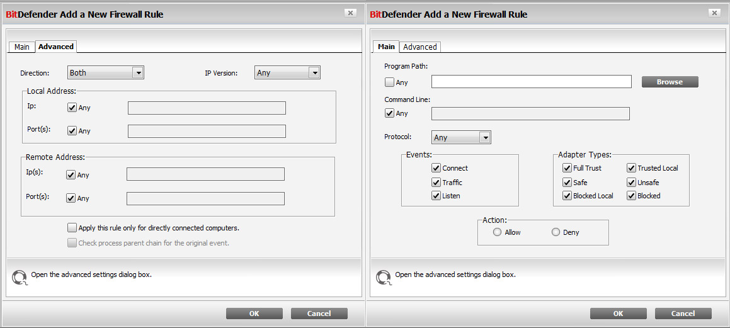This screenshot has width=730, height=328.
Task: Click OK in the Main dialog
Action: (x=619, y=314)
